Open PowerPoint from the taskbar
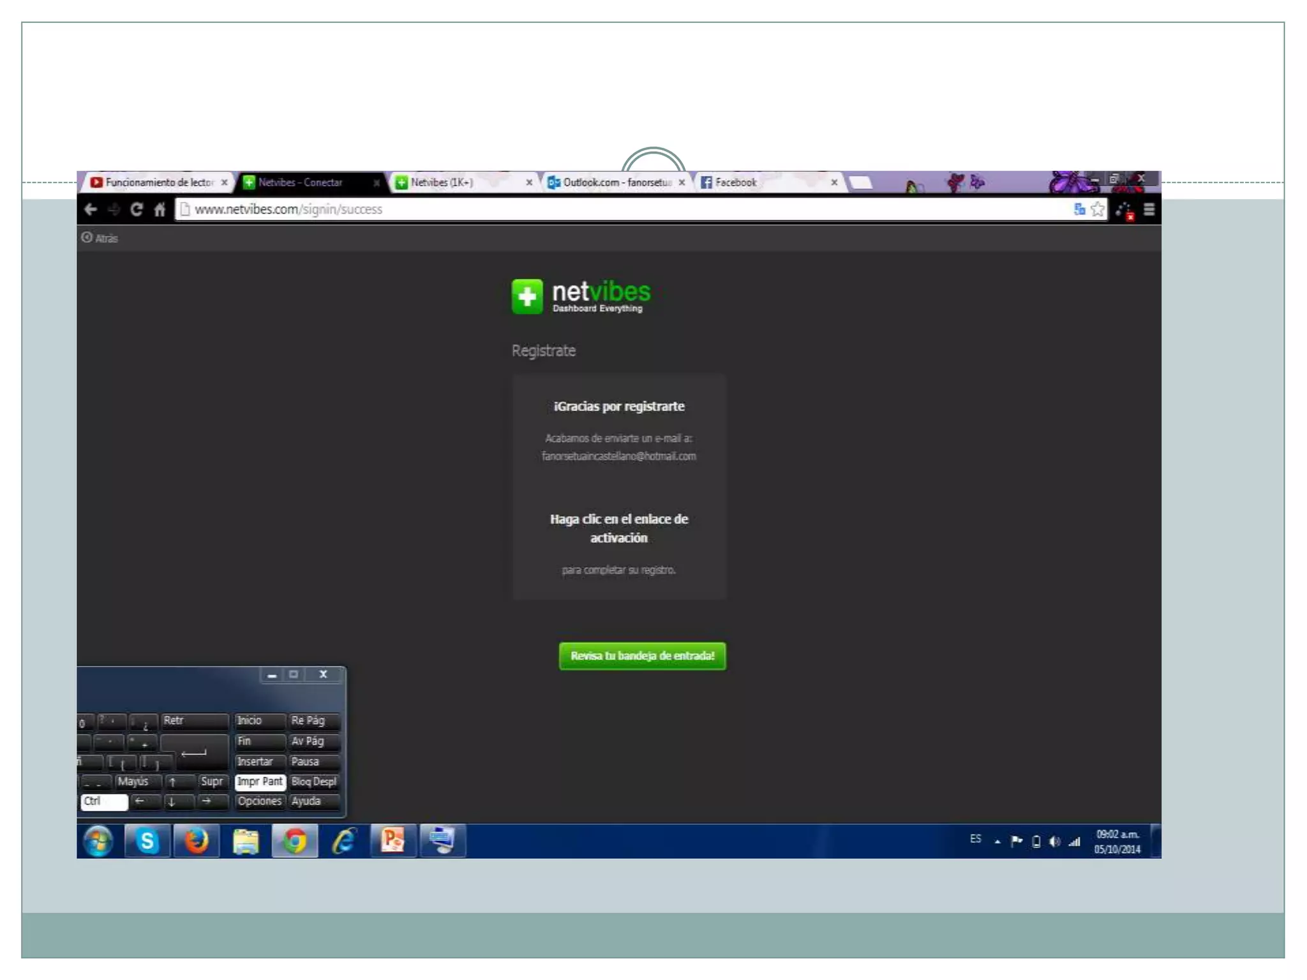 pos(392,841)
